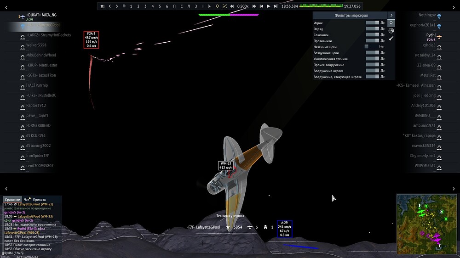Collapse left team list with top-left arrow
Viewport: 460px width, 258px height.
coord(6,8)
